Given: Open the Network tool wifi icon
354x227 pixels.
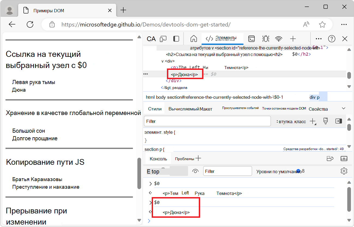Looking at the screenshot, I should pyautogui.click(x=279, y=39).
